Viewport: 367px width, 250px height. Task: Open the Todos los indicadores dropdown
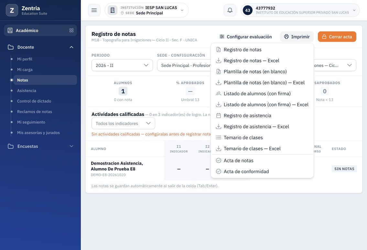coord(123,123)
